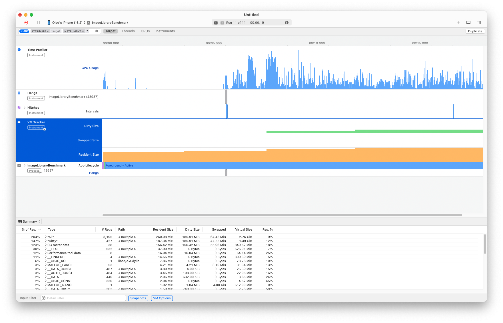Click the ANY filter mode pill
The height and width of the screenshot is (323, 503).
(25, 31)
